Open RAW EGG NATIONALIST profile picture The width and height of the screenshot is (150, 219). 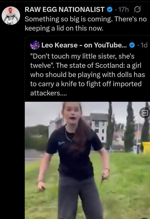pos(11,16)
